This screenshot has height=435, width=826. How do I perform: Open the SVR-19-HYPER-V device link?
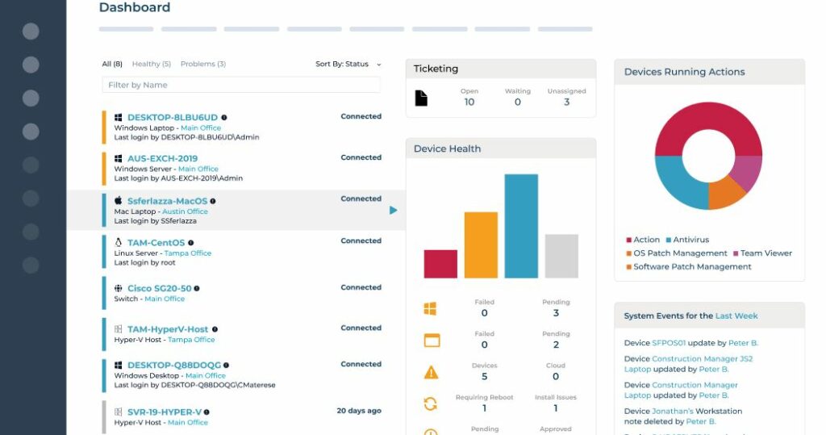coord(165,412)
